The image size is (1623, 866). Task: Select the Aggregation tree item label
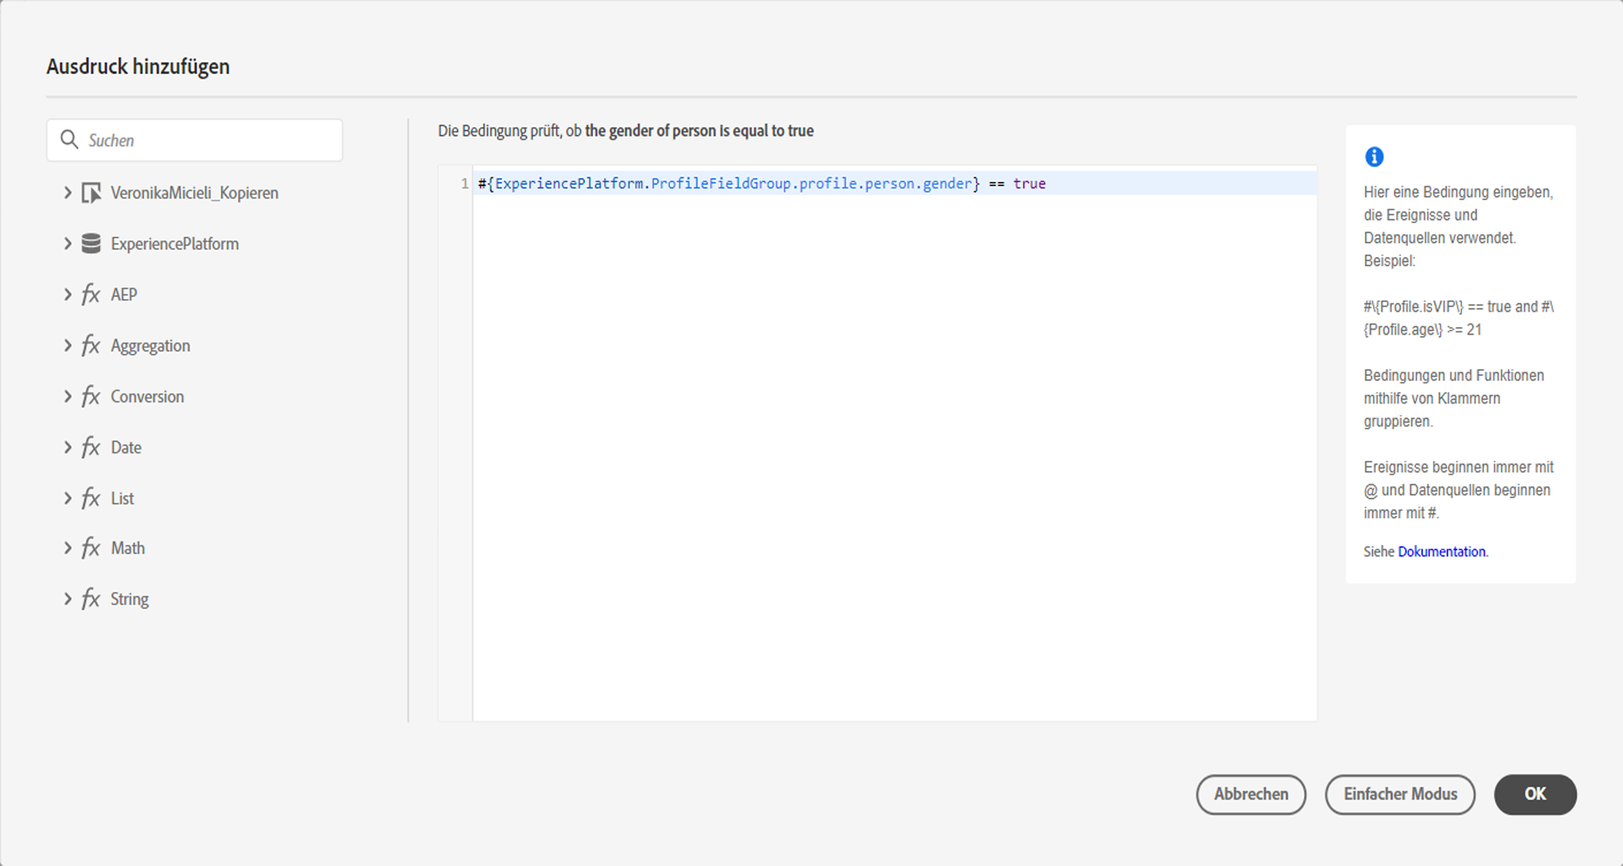click(150, 345)
